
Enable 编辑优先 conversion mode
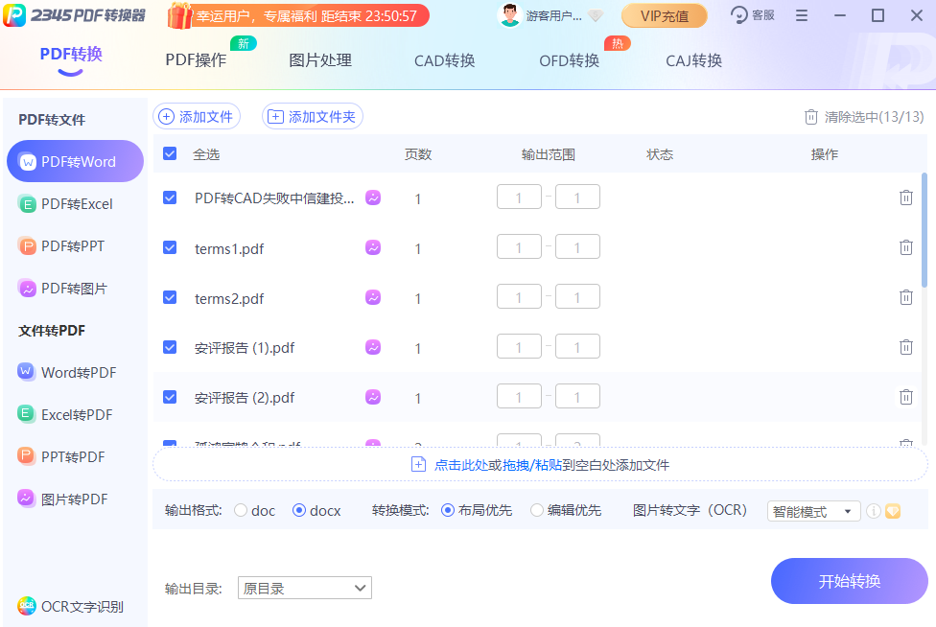click(537, 510)
